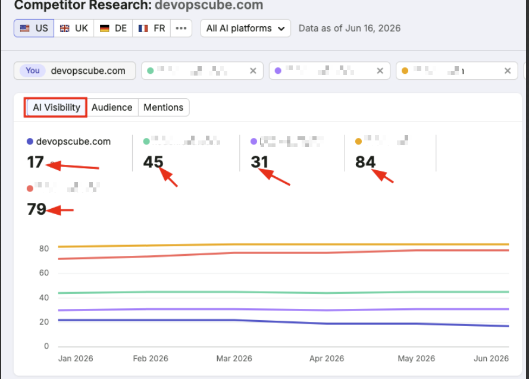Toggle devopscube.com blue legend dot
Screen dimensions: 529x379
(30, 142)
